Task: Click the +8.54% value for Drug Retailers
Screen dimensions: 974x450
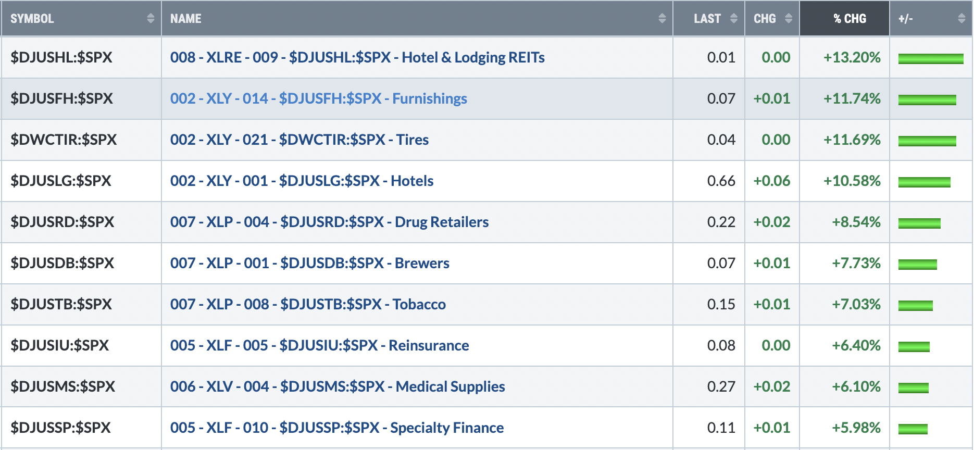Action: click(x=856, y=222)
